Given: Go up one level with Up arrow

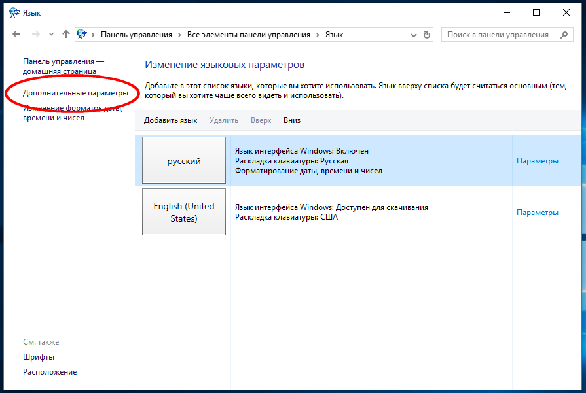Looking at the screenshot, I should (x=65, y=35).
